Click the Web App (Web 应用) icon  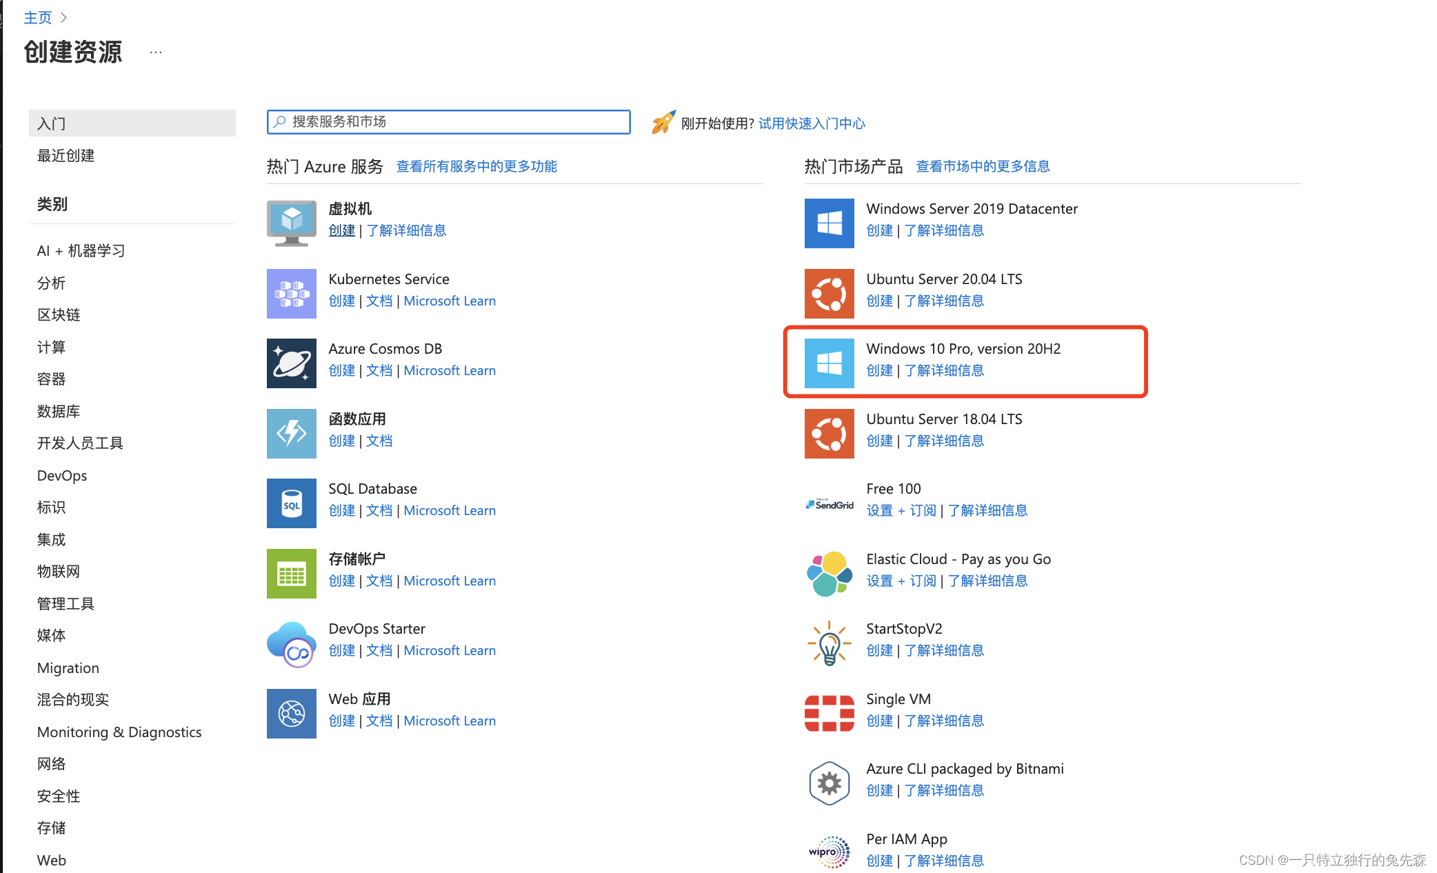pos(291,713)
